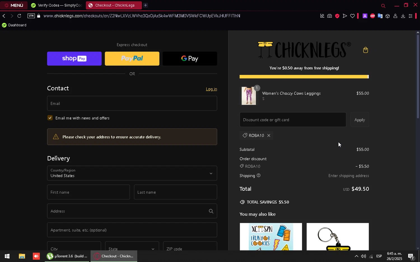The width and height of the screenshot is (420, 262).
Task: Pay with Shop Pay
Action: tap(74, 59)
